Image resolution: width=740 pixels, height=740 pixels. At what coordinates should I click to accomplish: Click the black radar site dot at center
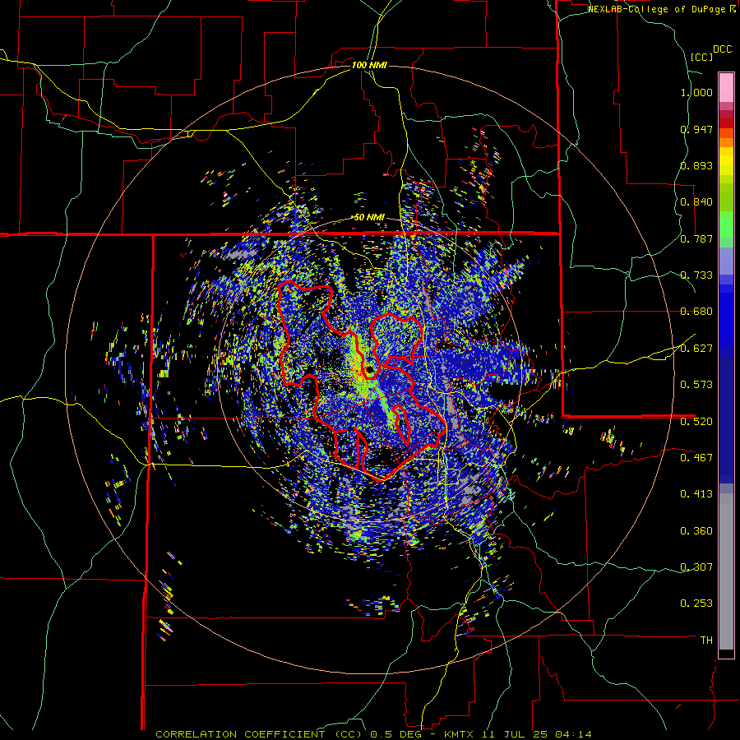tap(370, 369)
